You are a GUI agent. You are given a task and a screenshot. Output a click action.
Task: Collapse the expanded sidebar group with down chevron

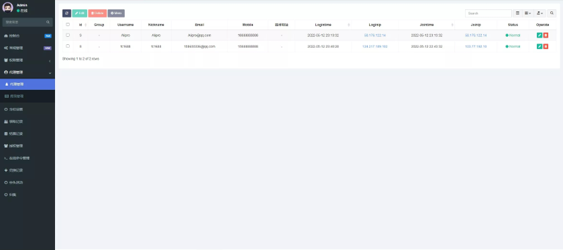(x=28, y=72)
